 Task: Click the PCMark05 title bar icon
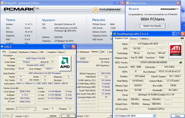point(2,3)
